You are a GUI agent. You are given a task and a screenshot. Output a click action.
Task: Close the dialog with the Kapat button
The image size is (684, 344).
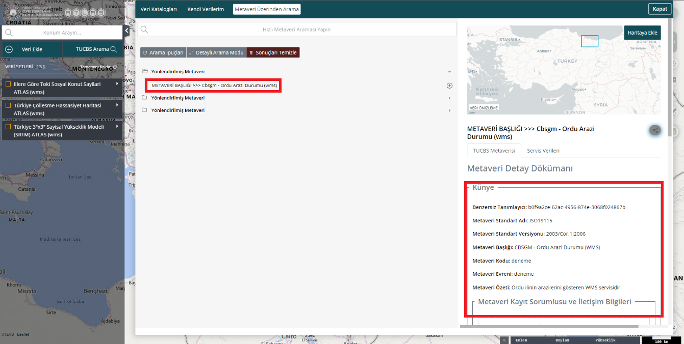coord(660,9)
